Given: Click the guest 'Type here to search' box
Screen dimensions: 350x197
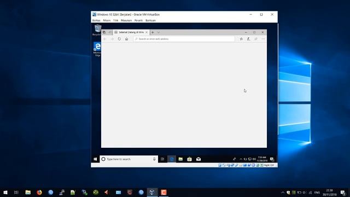Looking at the screenshot, I should pyautogui.click(x=129, y=159).
